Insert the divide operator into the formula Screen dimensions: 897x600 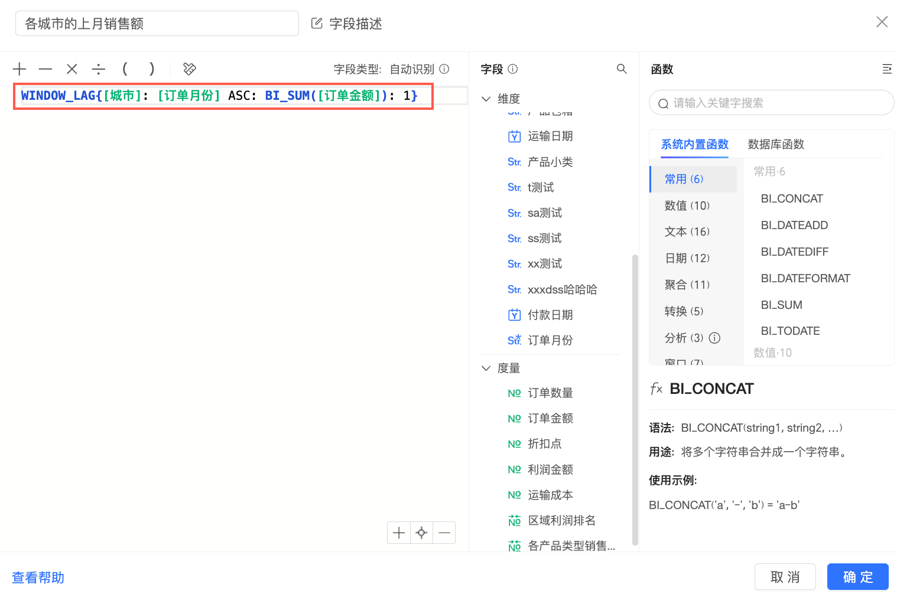pyautogui.click(x=99, y=69)
